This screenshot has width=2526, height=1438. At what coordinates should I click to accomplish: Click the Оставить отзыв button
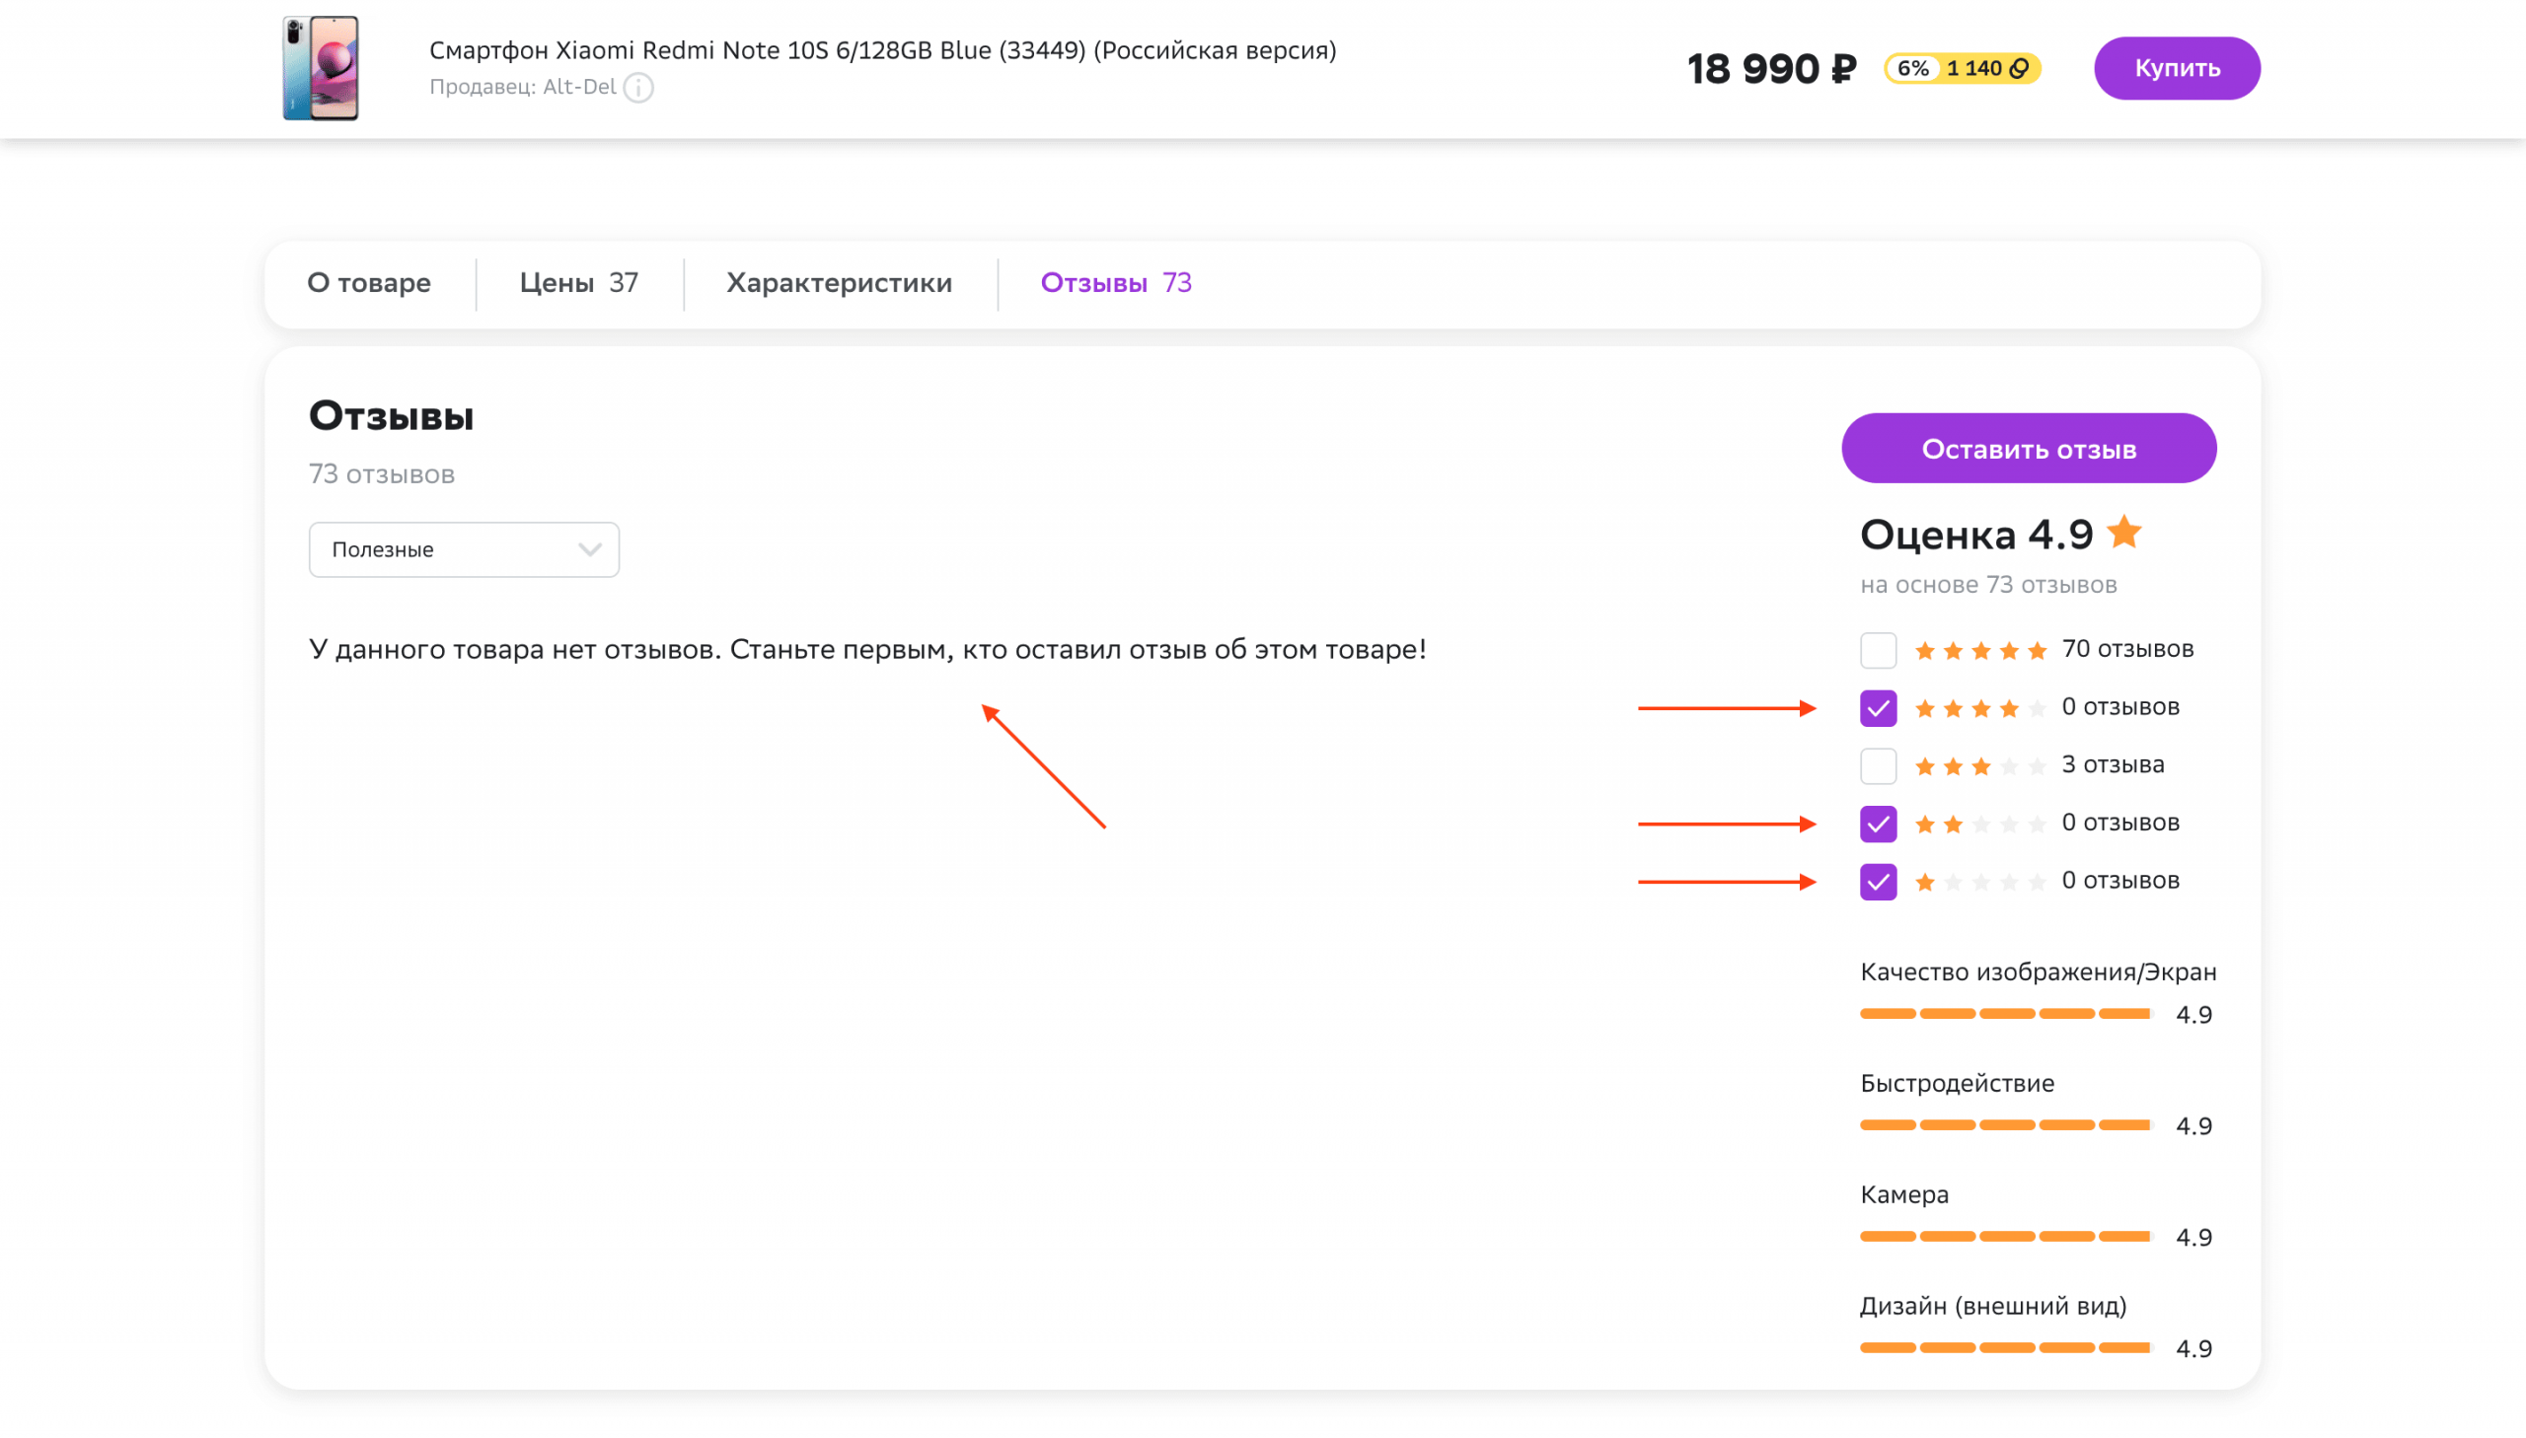click(x=2028, y=450)
